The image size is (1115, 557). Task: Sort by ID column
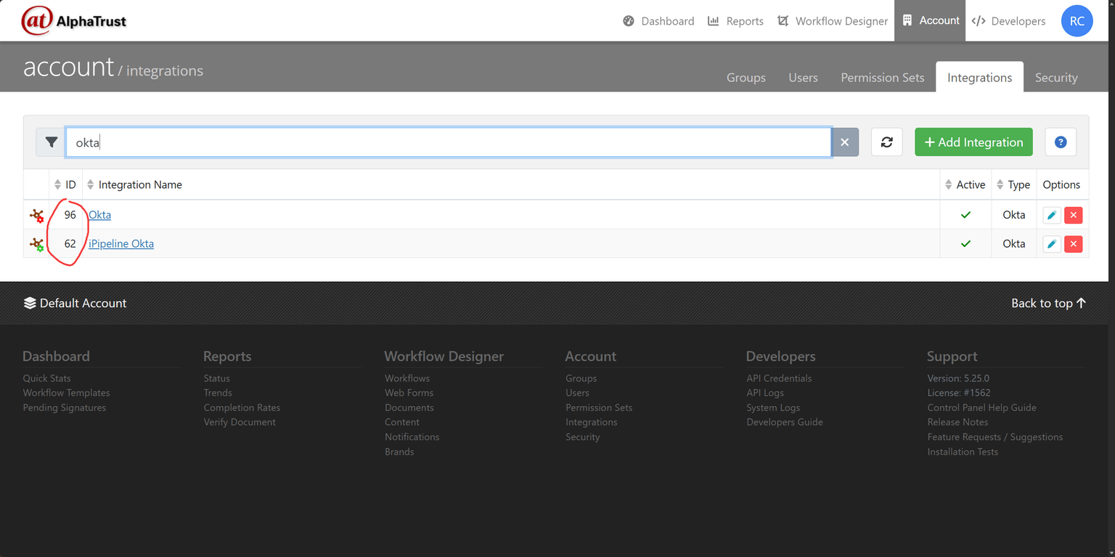65,184
